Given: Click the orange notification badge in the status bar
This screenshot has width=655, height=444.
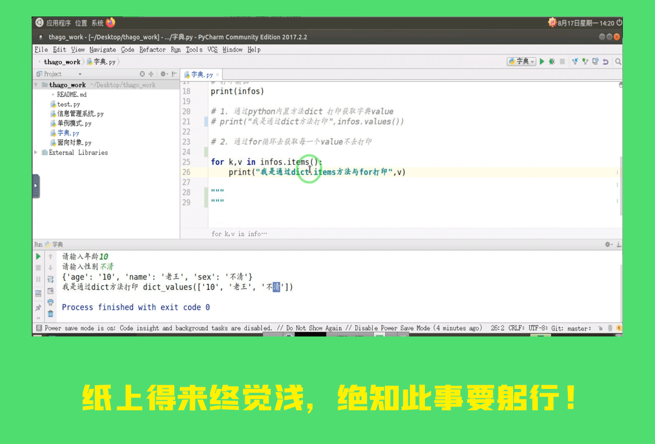Looking at the screenshot, I should click(x=619, y=328).
